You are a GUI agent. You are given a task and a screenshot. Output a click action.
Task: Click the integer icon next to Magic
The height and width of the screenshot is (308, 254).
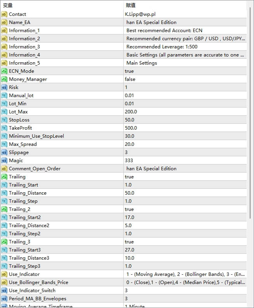pyautogui.click(x=4, y=161)
